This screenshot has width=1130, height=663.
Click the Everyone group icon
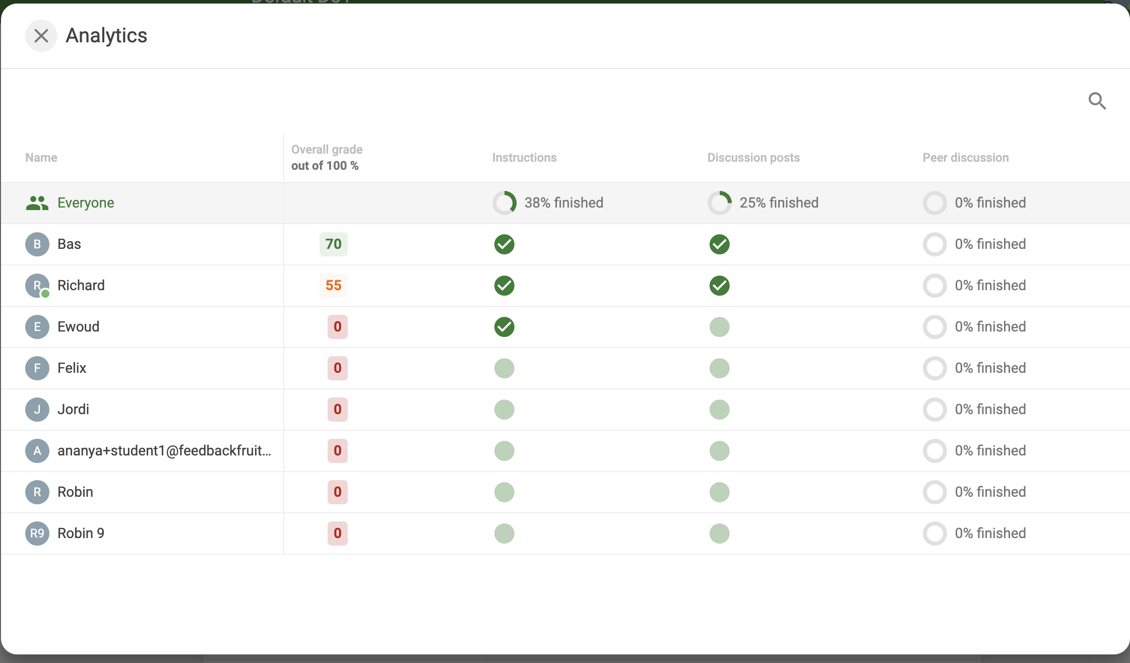point(37,203)
